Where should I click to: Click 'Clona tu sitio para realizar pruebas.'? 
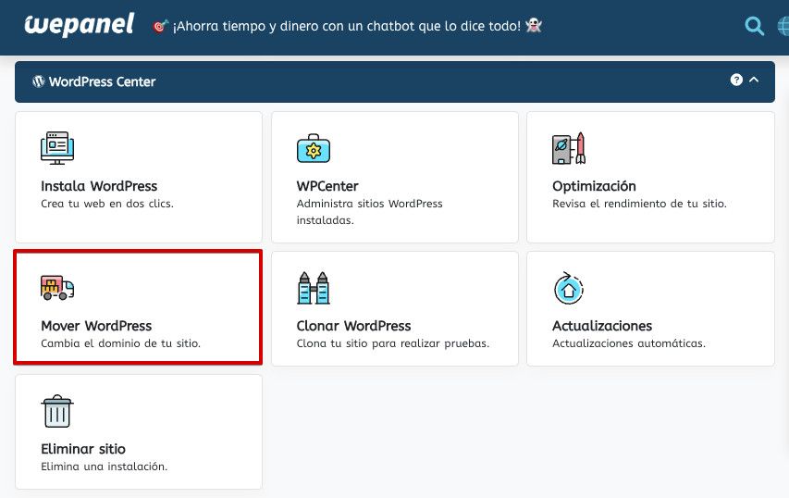click(x=393, y=343)
